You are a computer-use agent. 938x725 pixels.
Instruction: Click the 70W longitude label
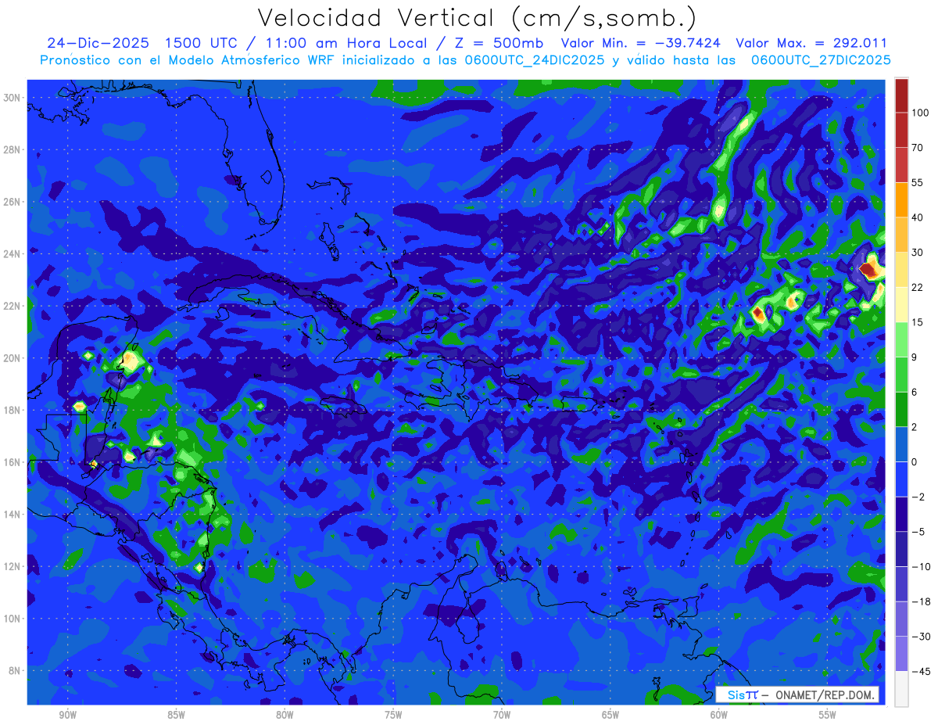tap(502, 715)
